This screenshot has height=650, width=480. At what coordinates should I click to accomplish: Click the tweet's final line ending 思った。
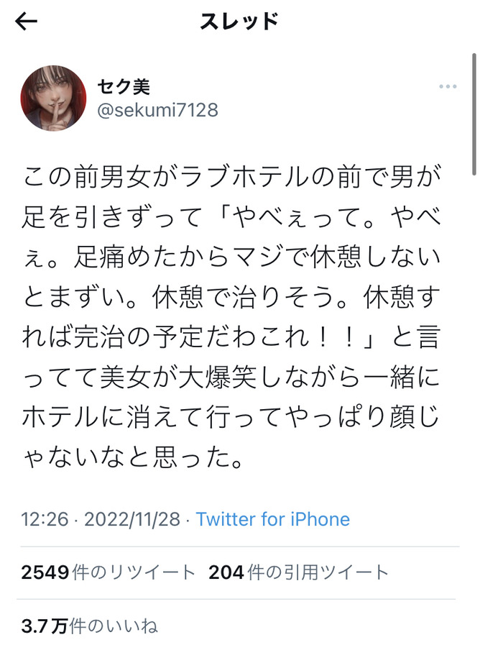click(132, 457)
